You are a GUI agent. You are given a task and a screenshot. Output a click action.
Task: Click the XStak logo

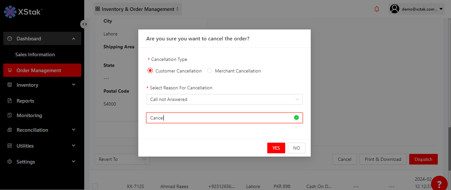pos(23,12)
